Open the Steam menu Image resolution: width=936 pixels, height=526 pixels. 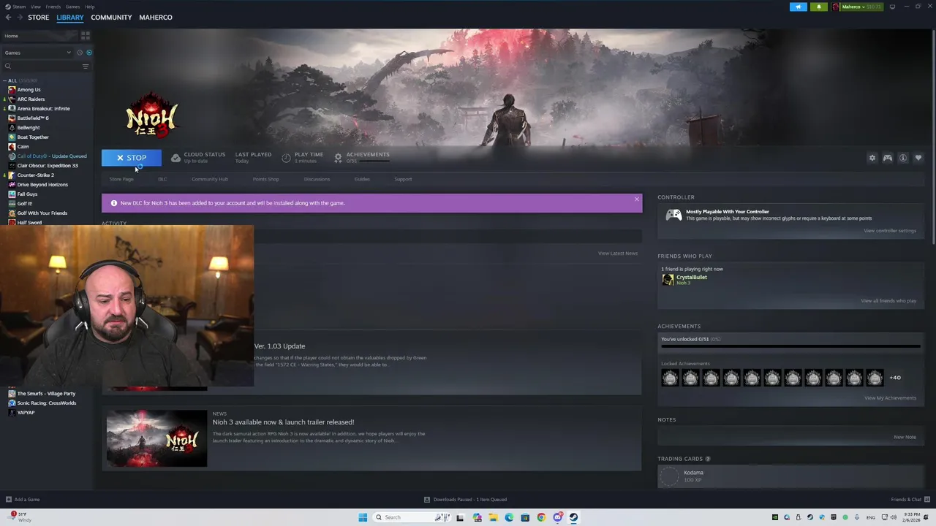tap(16, 7)
